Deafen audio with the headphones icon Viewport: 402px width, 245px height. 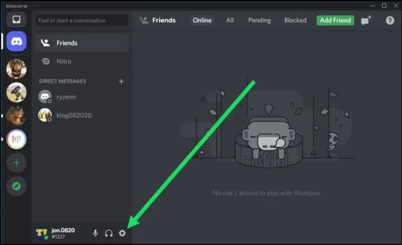click(x=109, y=233)
